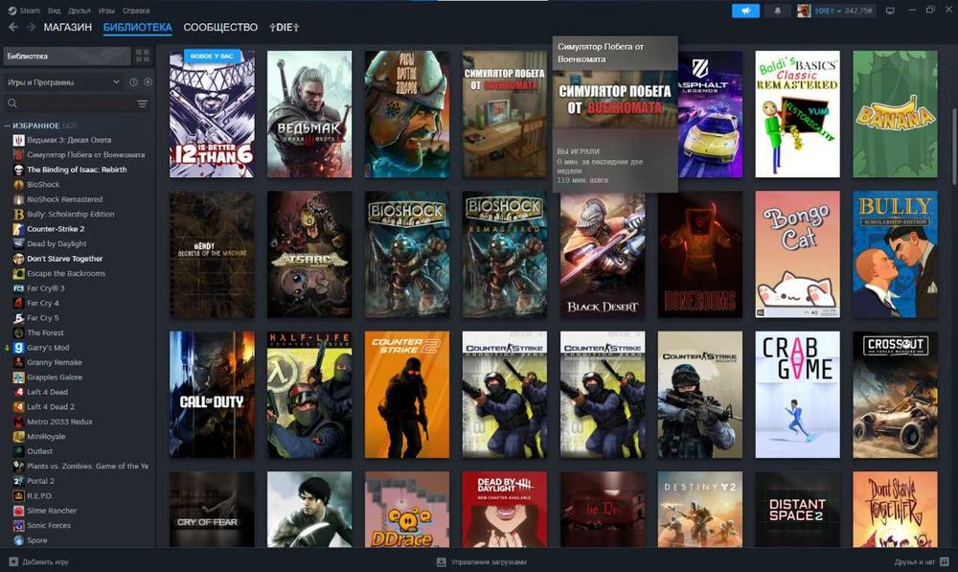Expand the Игры и Программы filter dropdown
The image size is (958, 572).
click(x=63, y=81)
